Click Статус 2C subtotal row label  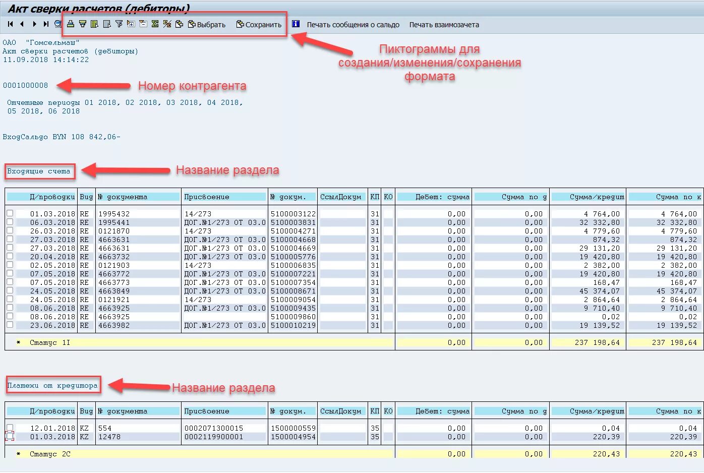50,454
